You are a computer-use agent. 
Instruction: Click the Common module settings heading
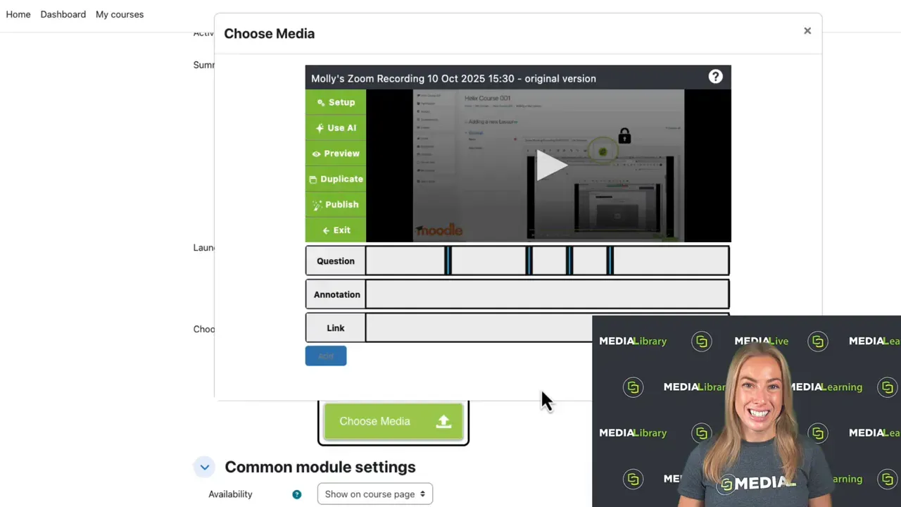pyautogui.click(x=320, y=467)
